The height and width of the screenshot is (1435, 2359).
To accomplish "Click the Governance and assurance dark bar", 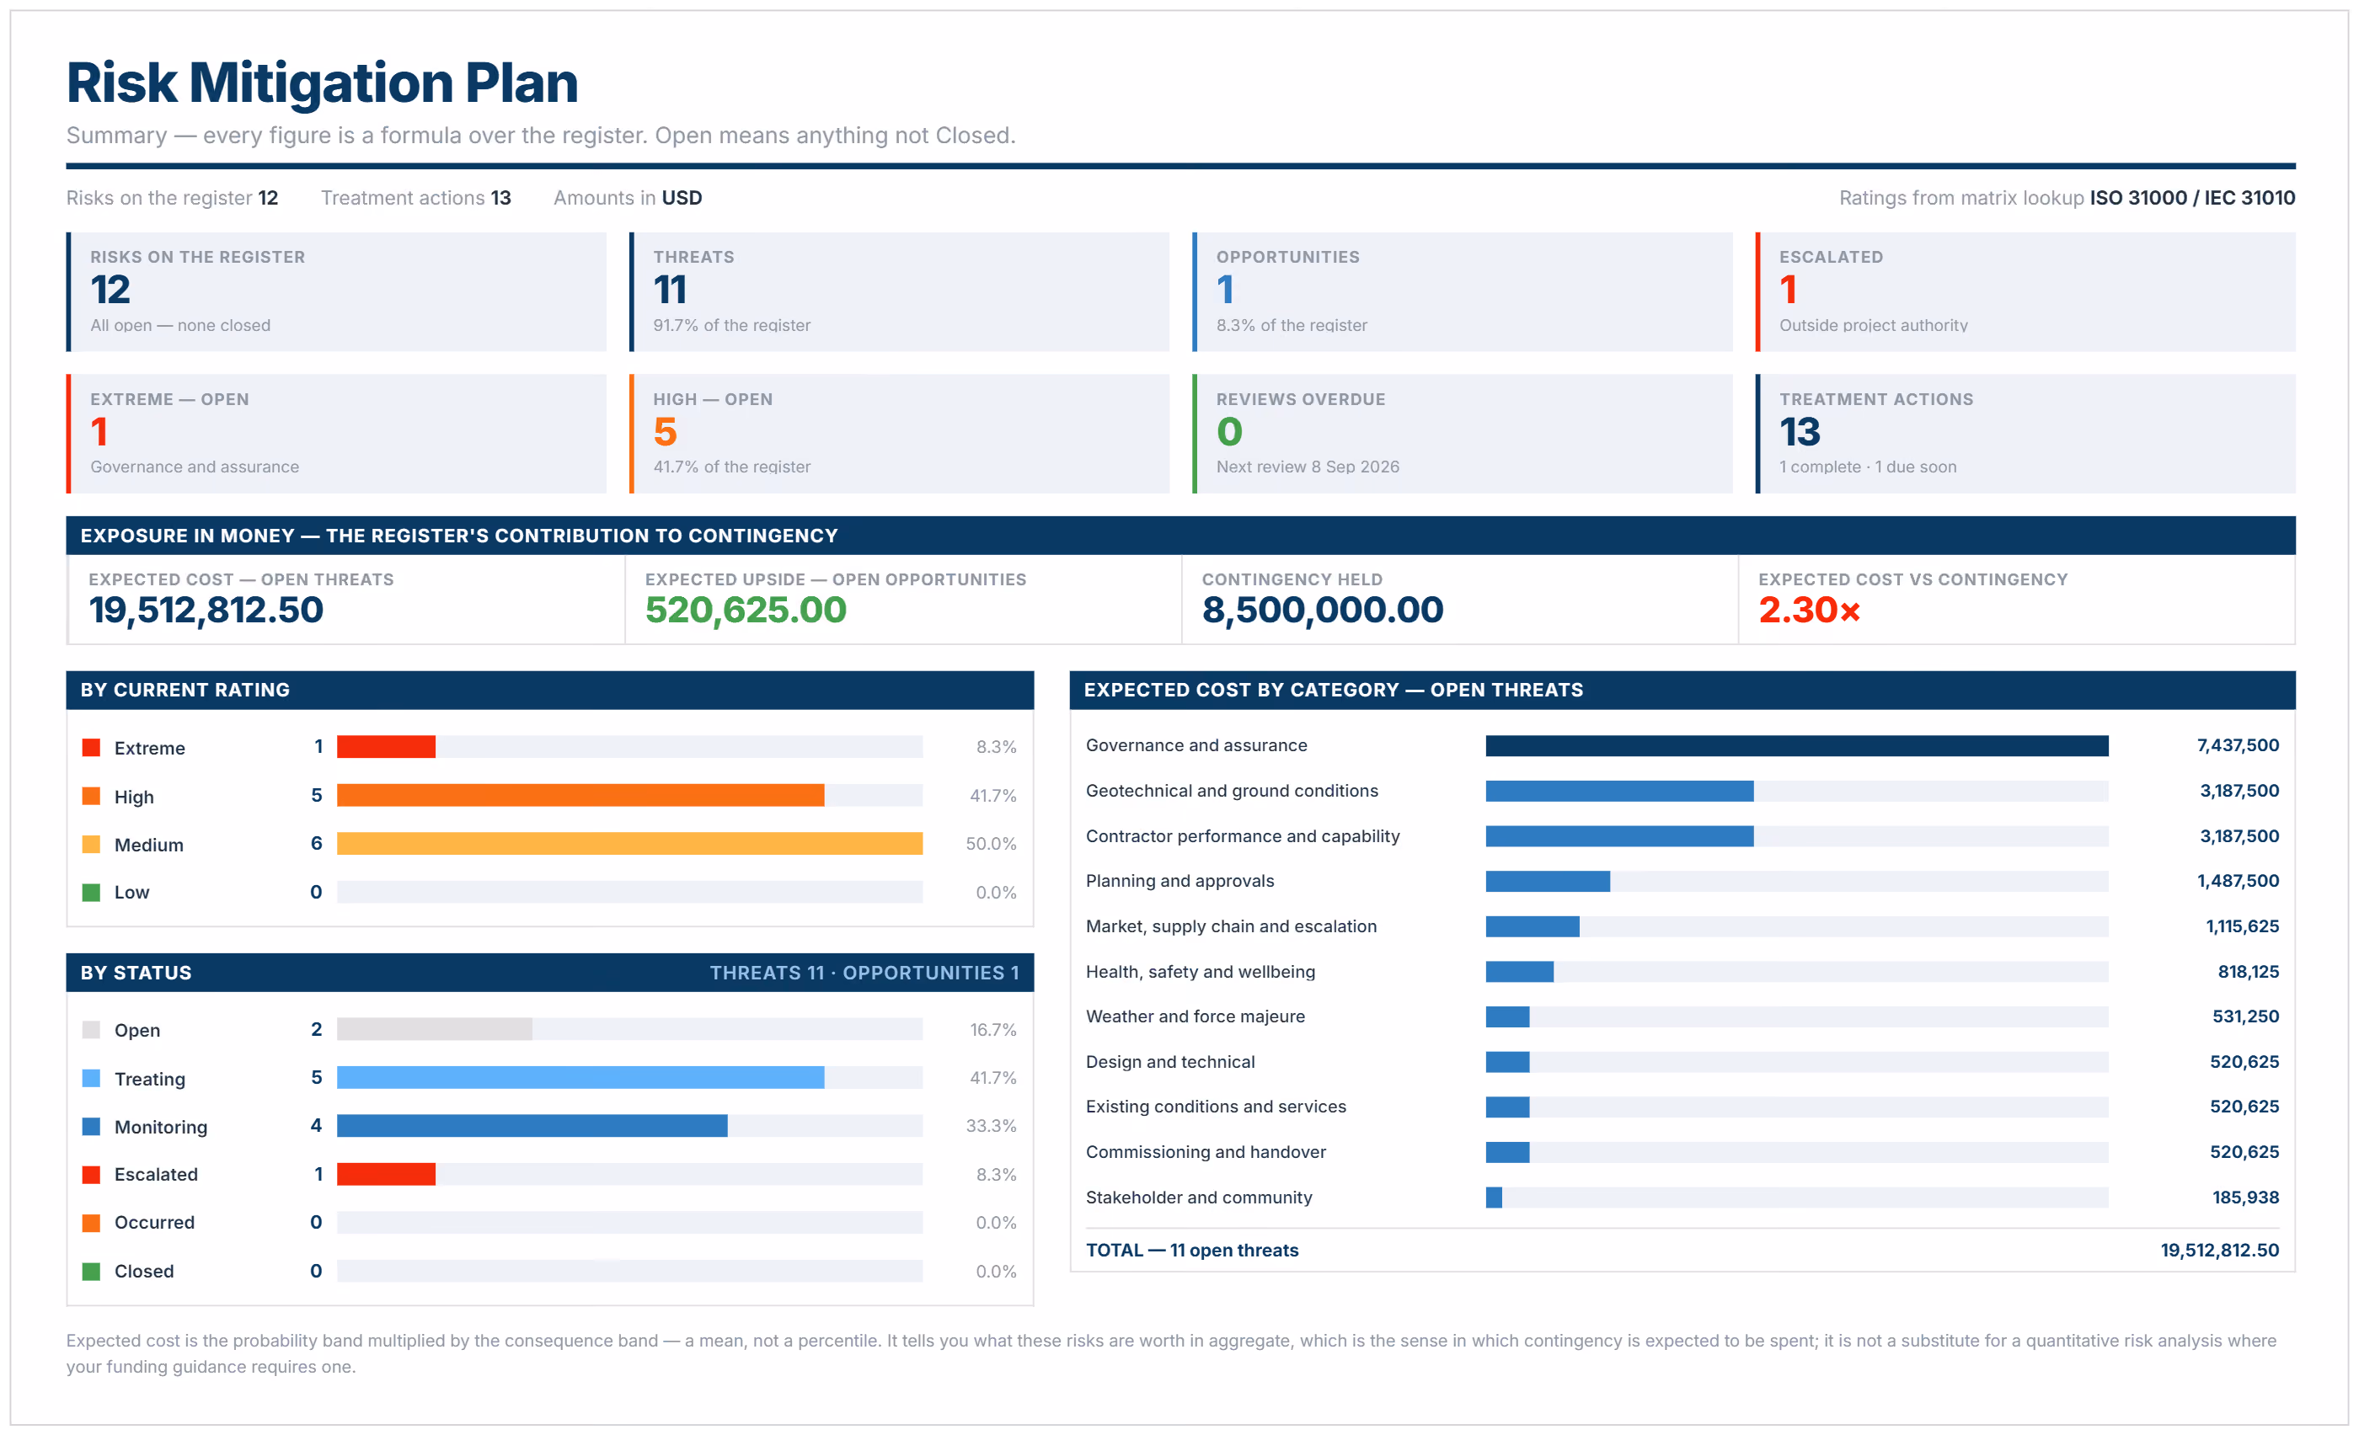I will pyautogui.click(x=1797, y=745).
